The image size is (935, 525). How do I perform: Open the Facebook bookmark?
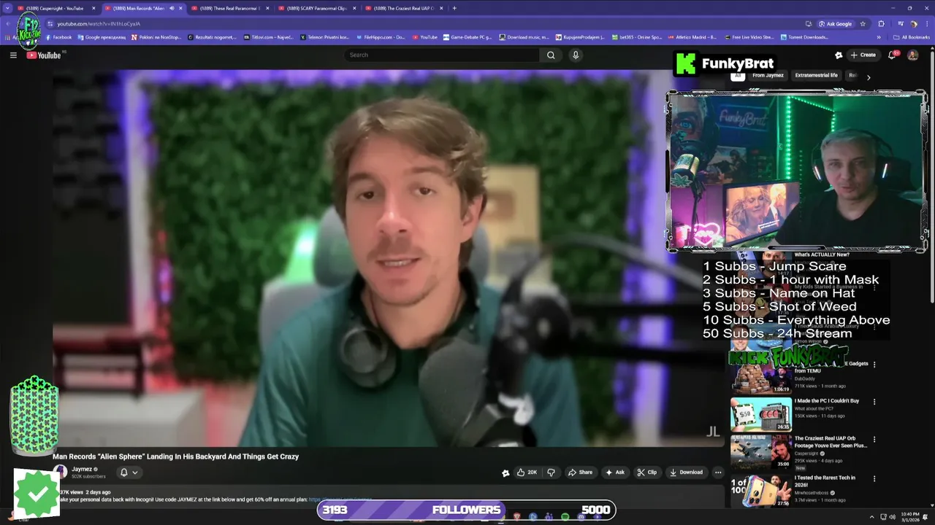tap(58, 37)
